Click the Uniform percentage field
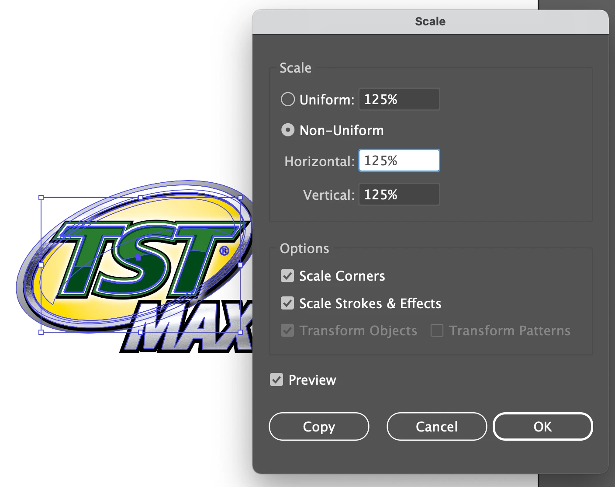Screen dimensions: 615x487 tap(399, 99)
